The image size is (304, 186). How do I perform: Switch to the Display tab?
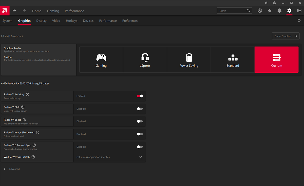pos(41,21)
